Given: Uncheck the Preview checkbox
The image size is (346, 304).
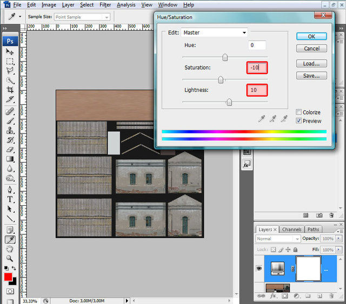Looking at the screenshot, I should tap(299, 121).
